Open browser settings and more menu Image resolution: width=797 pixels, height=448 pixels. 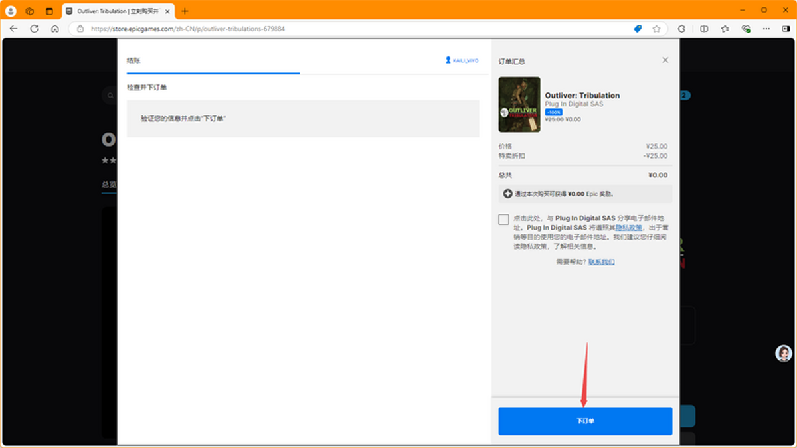point(767,29)
